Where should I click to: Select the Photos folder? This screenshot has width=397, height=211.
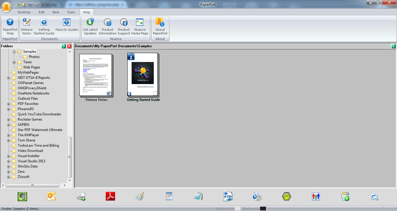point(34,57)
